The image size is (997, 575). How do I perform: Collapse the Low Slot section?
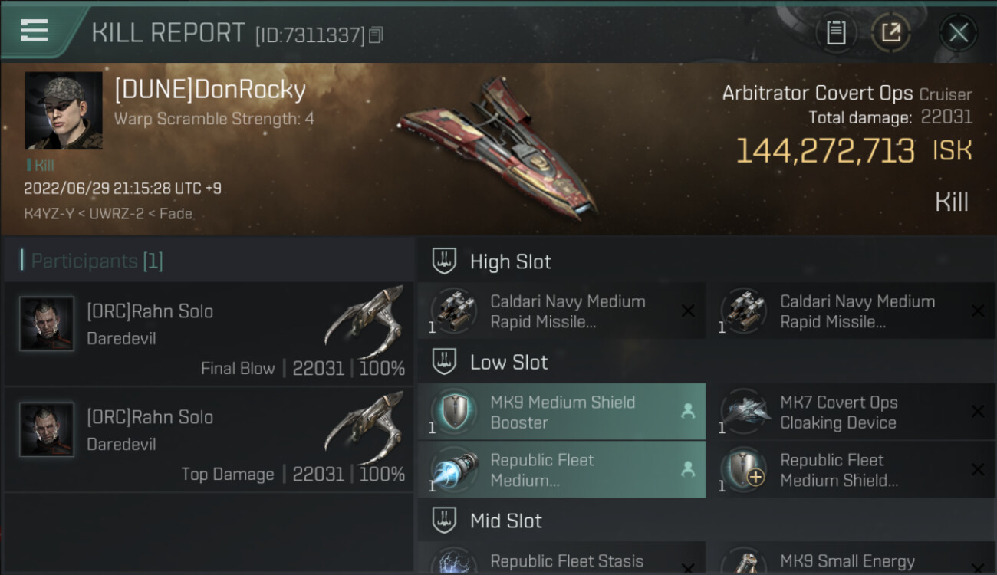coord(445,362)
